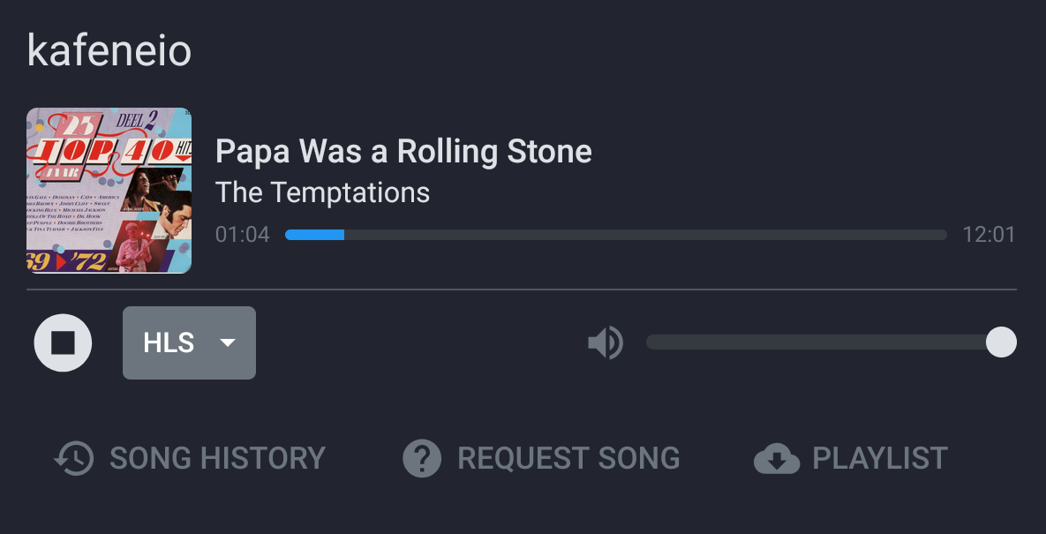This screenshot has height=534, width=1046.
Task: Download via the PLAYLIST text link
Action: [x=879, y=458]
